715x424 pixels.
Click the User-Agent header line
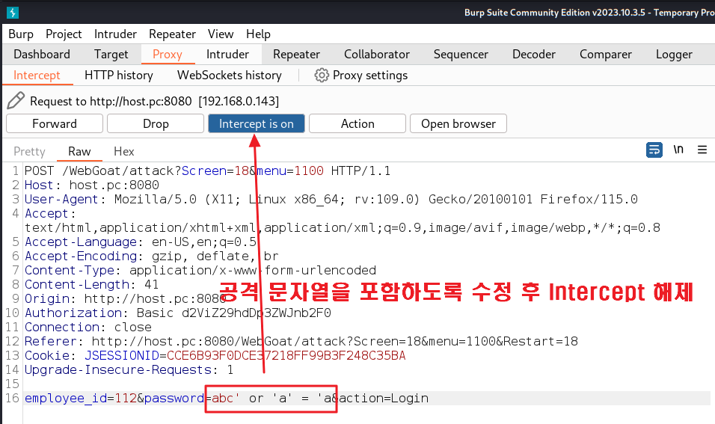pyautogui.click(x=331, y=199)
